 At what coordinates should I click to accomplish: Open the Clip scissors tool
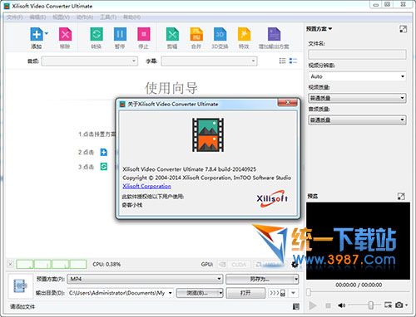(172, 34)
